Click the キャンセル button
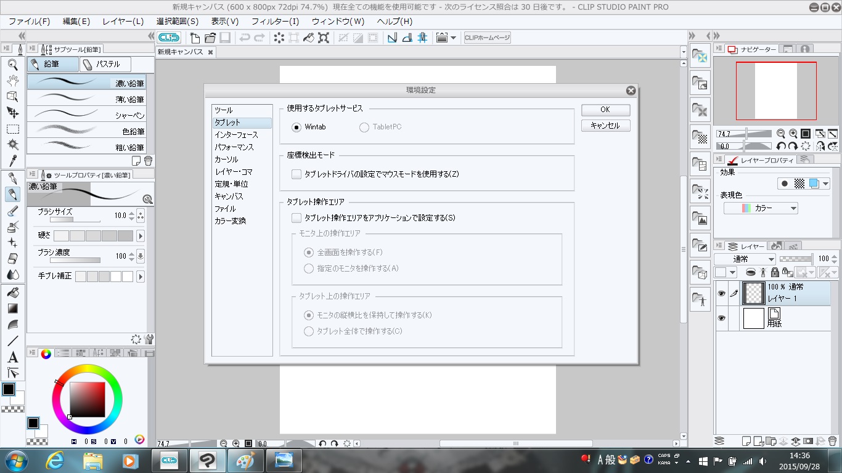The height and width of the screenshot is (473, 842). pyautogui.click(x=605, y=126)
